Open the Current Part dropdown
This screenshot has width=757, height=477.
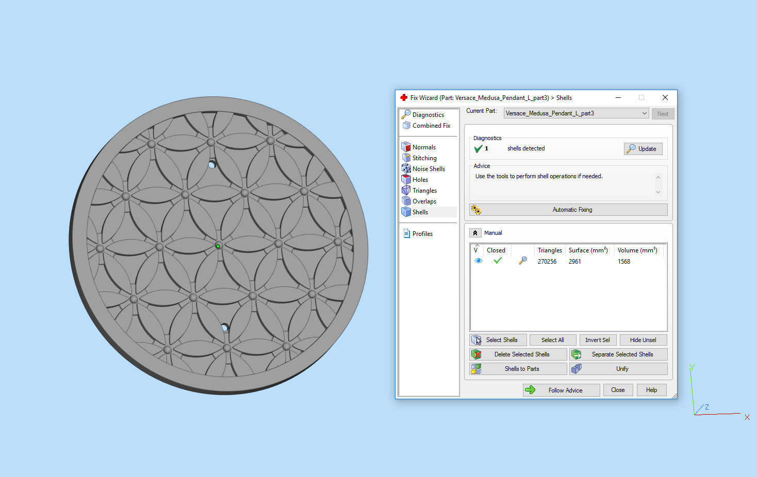point(576,113)
